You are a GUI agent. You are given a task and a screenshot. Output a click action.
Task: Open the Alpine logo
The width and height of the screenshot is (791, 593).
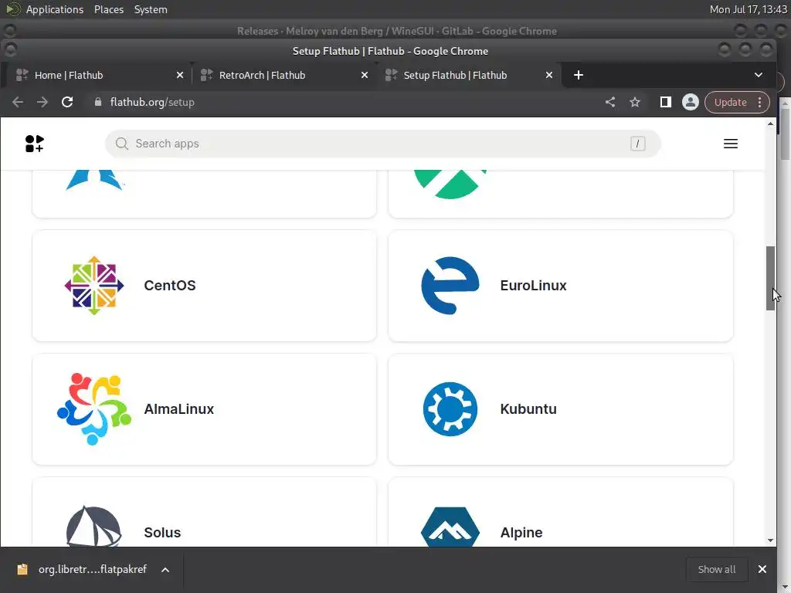(450, 527)
